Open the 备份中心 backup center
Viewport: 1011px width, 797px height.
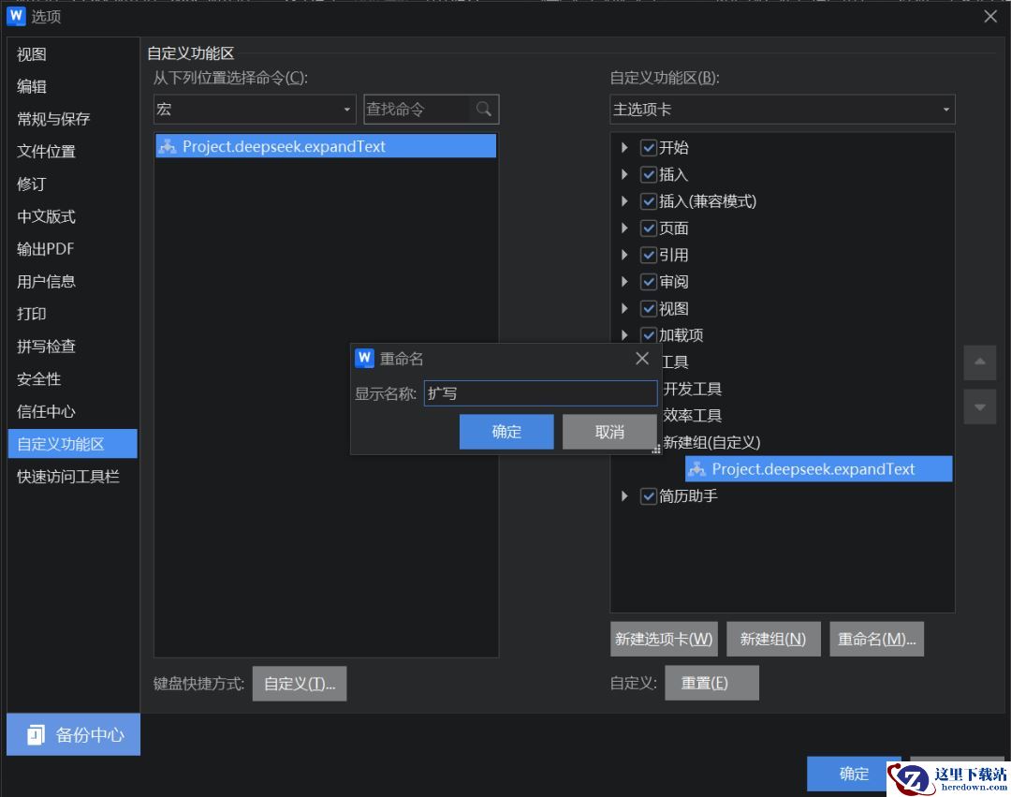point(73,734)
